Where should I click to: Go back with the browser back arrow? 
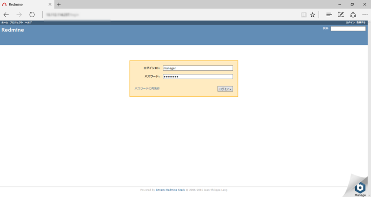(x=6, y=15)
